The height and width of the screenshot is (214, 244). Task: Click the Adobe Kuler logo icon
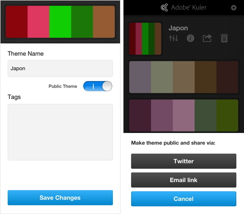pos(164,8)
